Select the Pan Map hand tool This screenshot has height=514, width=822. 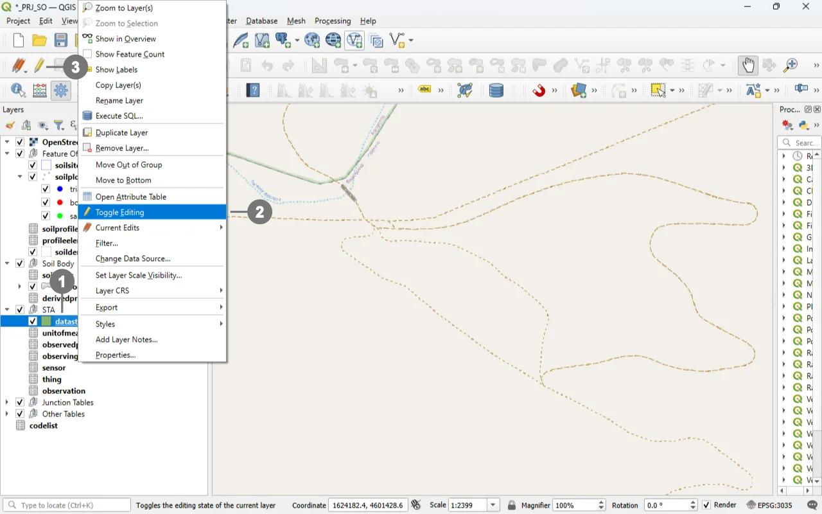pos(748,66)
